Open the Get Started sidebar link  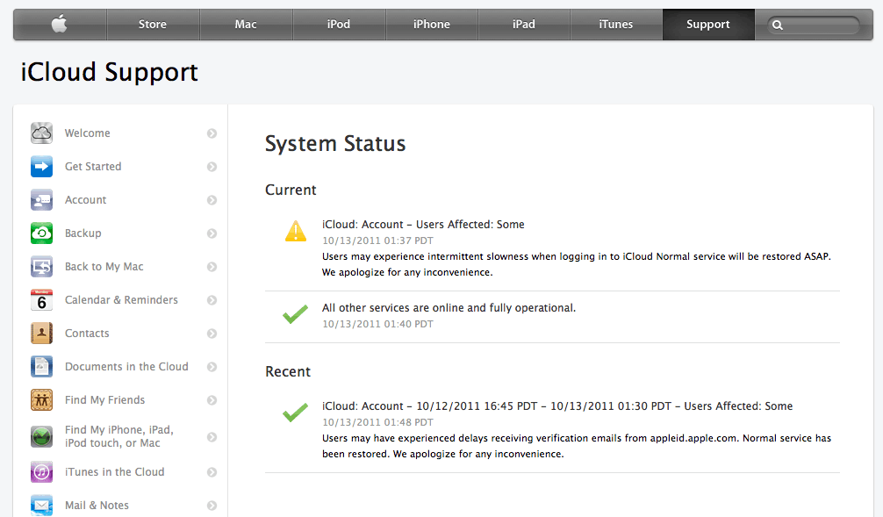[x=93, y=166]
